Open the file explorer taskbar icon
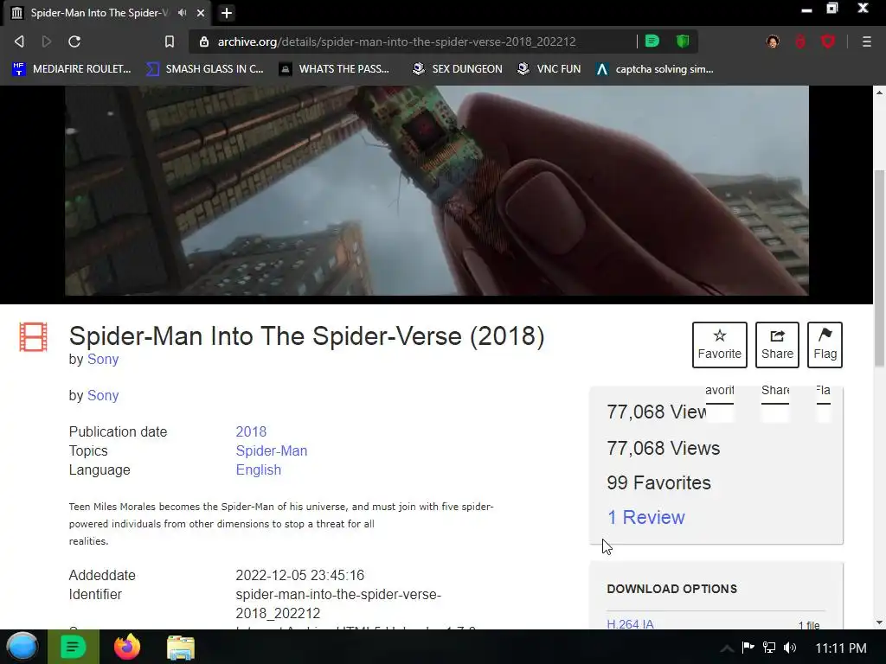This screenshot has height=664, width=886. pyautogui.click(x=181, y=647)
